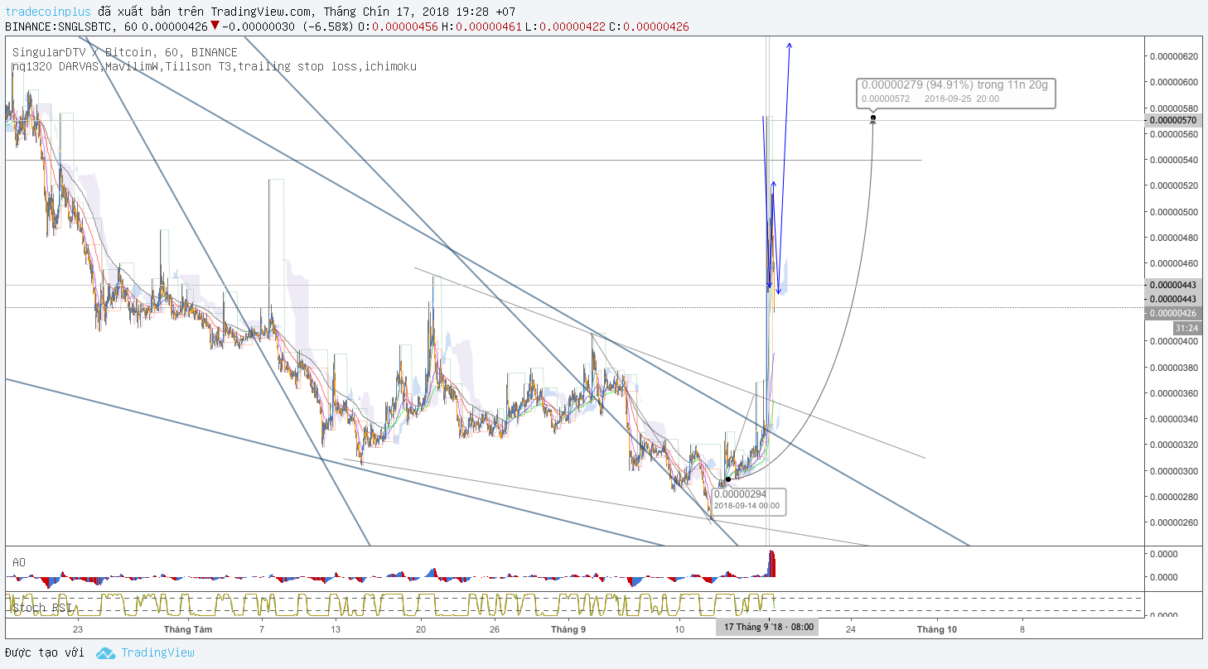Click the 0.00000360 price axis label
The width and height of the screenshot is (1208, 669).
click(1175, 393)
